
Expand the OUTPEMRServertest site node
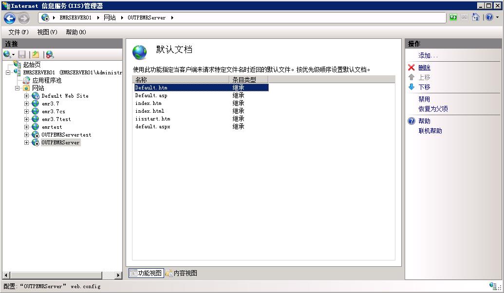(x=26, y=135)
